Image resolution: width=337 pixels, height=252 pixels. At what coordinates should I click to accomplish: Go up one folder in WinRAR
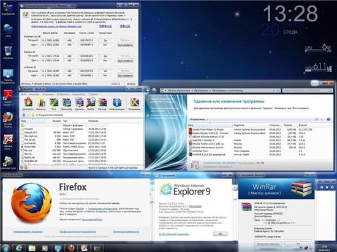click(24, 115)
